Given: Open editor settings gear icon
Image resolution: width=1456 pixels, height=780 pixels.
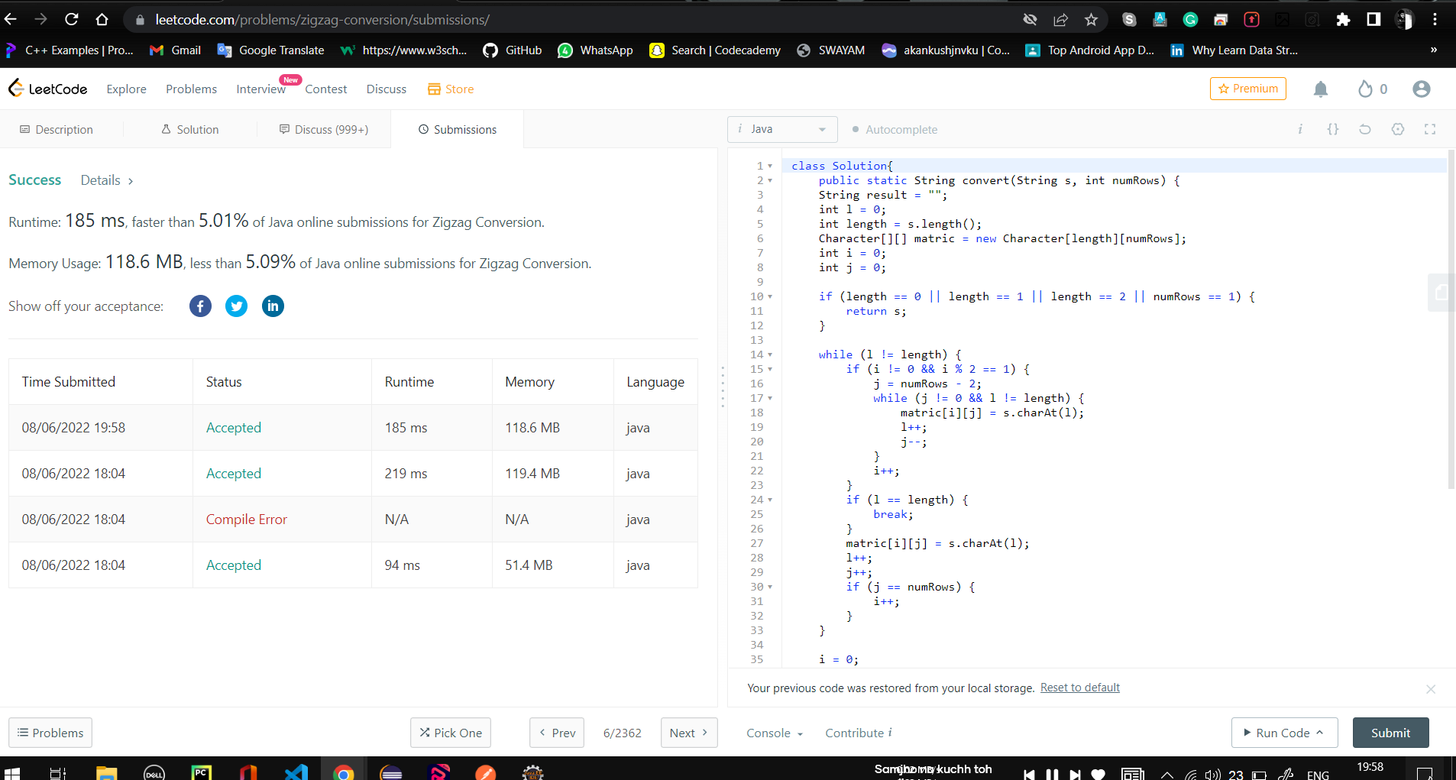Looking at the screenshot, I should (x=1398, y=129).
